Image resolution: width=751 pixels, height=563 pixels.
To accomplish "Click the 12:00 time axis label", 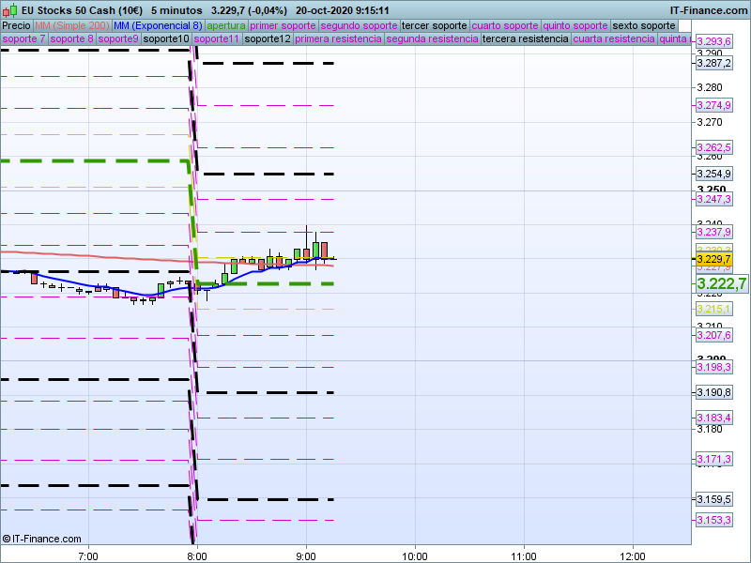I will pyautogui.click(x=633, y=556).
